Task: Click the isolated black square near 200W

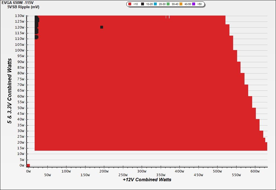Action: (x=102, y=27)
